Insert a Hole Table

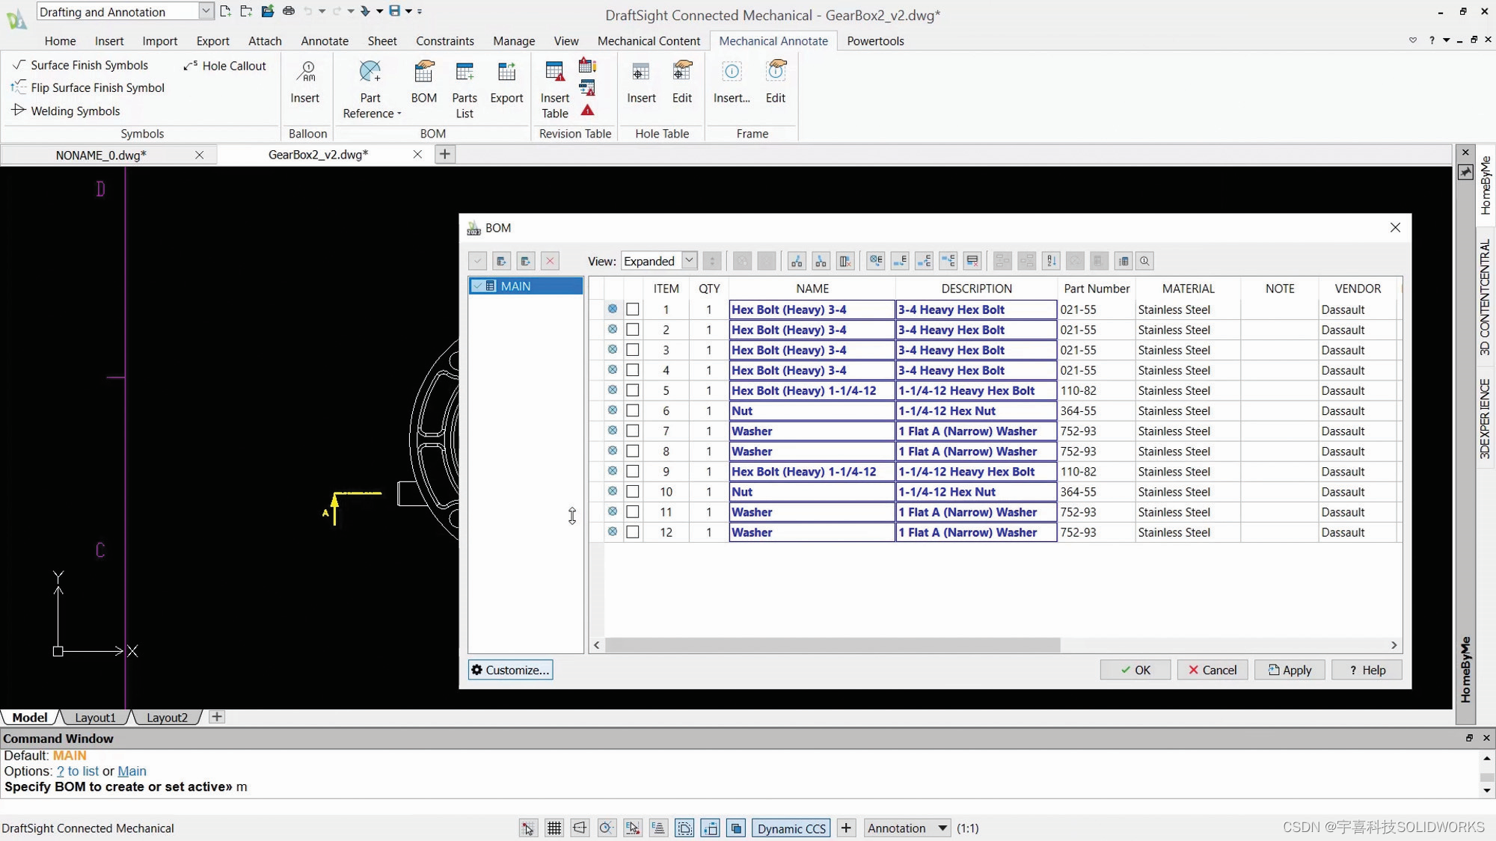coord(641,82)
